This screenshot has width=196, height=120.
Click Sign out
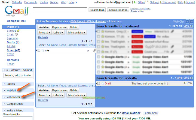190,2
